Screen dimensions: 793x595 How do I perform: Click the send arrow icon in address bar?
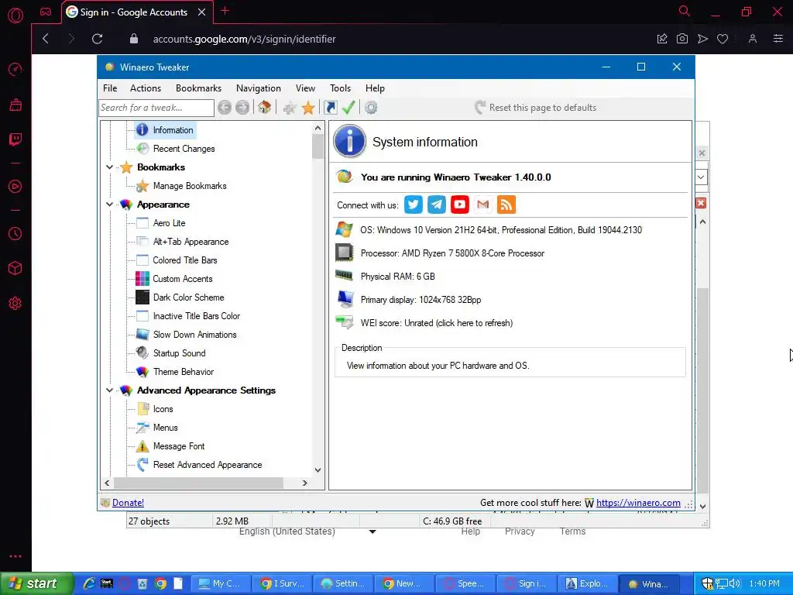[x=702, y=39]
